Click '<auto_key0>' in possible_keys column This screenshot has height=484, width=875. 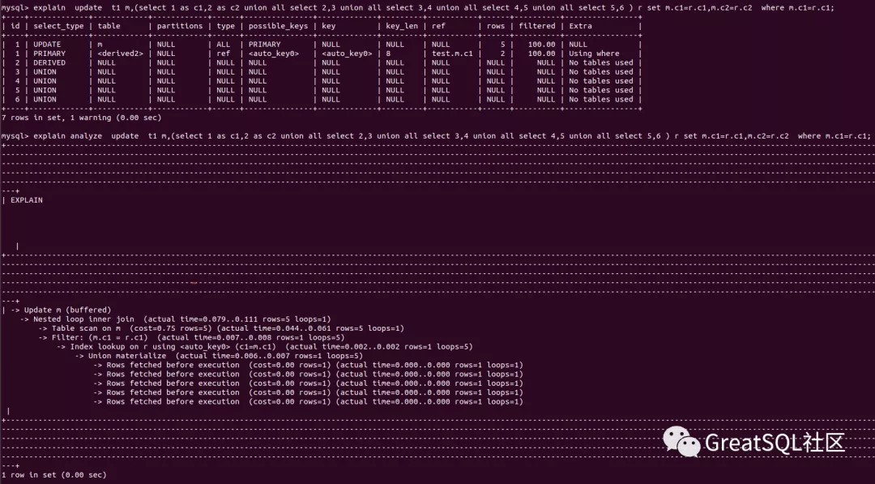(274, 54)
